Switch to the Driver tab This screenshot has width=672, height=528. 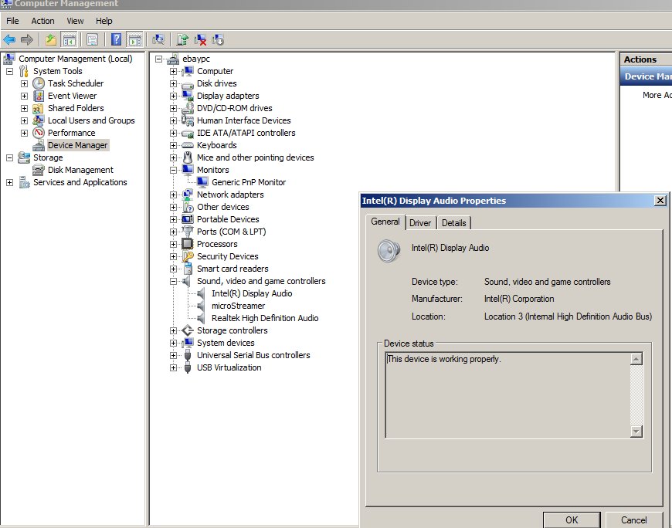(x=420, y=223)
